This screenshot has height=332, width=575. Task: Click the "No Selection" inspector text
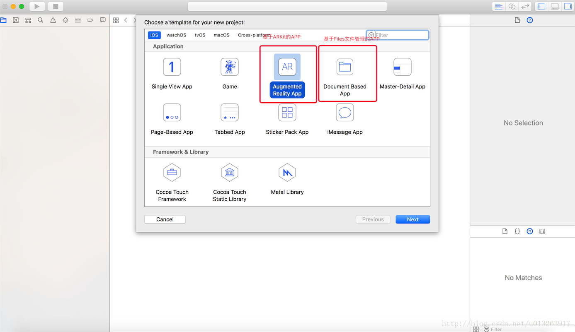click(523, 123)
